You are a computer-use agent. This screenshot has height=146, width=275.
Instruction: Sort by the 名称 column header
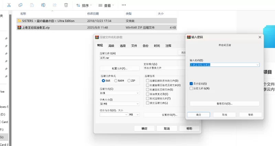(23, 14)
